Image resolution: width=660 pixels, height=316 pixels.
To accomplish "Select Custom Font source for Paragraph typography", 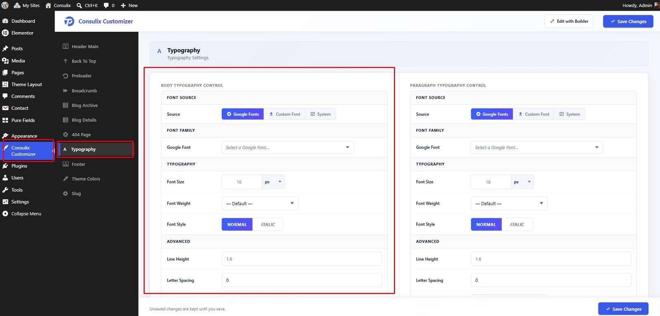I will 534,114.
